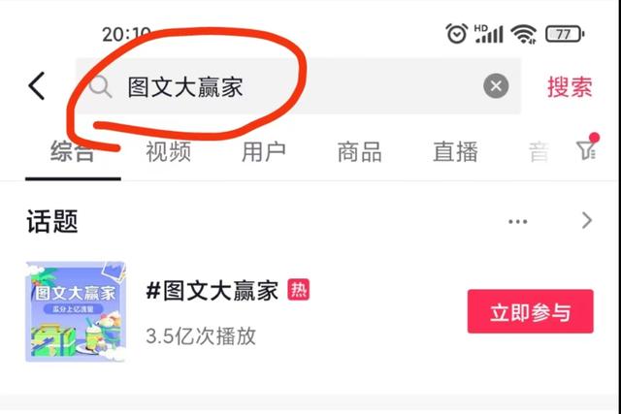This screenshot has height=414, width=621.
Task: Open the filter funnel icon
Action: click(x=586, y=146)
